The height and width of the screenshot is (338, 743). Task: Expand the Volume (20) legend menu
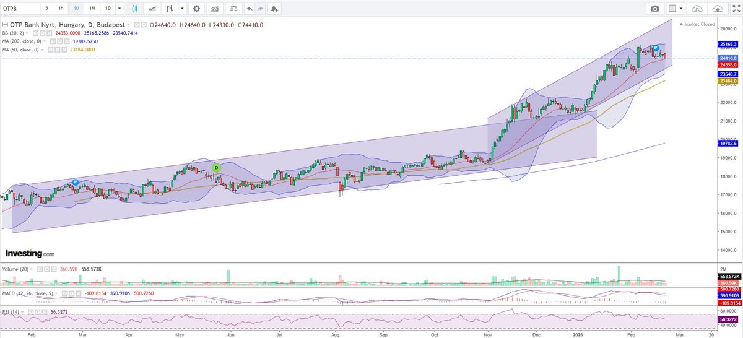coord(32,269)
